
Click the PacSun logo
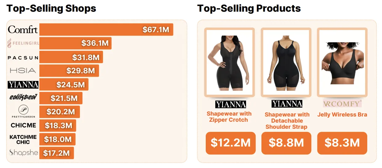[x=23, y=57]
